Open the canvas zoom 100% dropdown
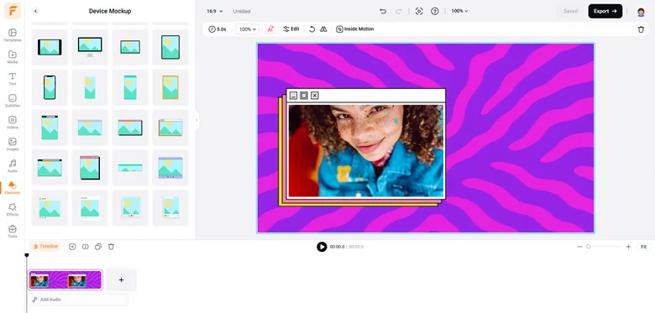This screenshot has height=313, width=655. (x=459, y=11)
